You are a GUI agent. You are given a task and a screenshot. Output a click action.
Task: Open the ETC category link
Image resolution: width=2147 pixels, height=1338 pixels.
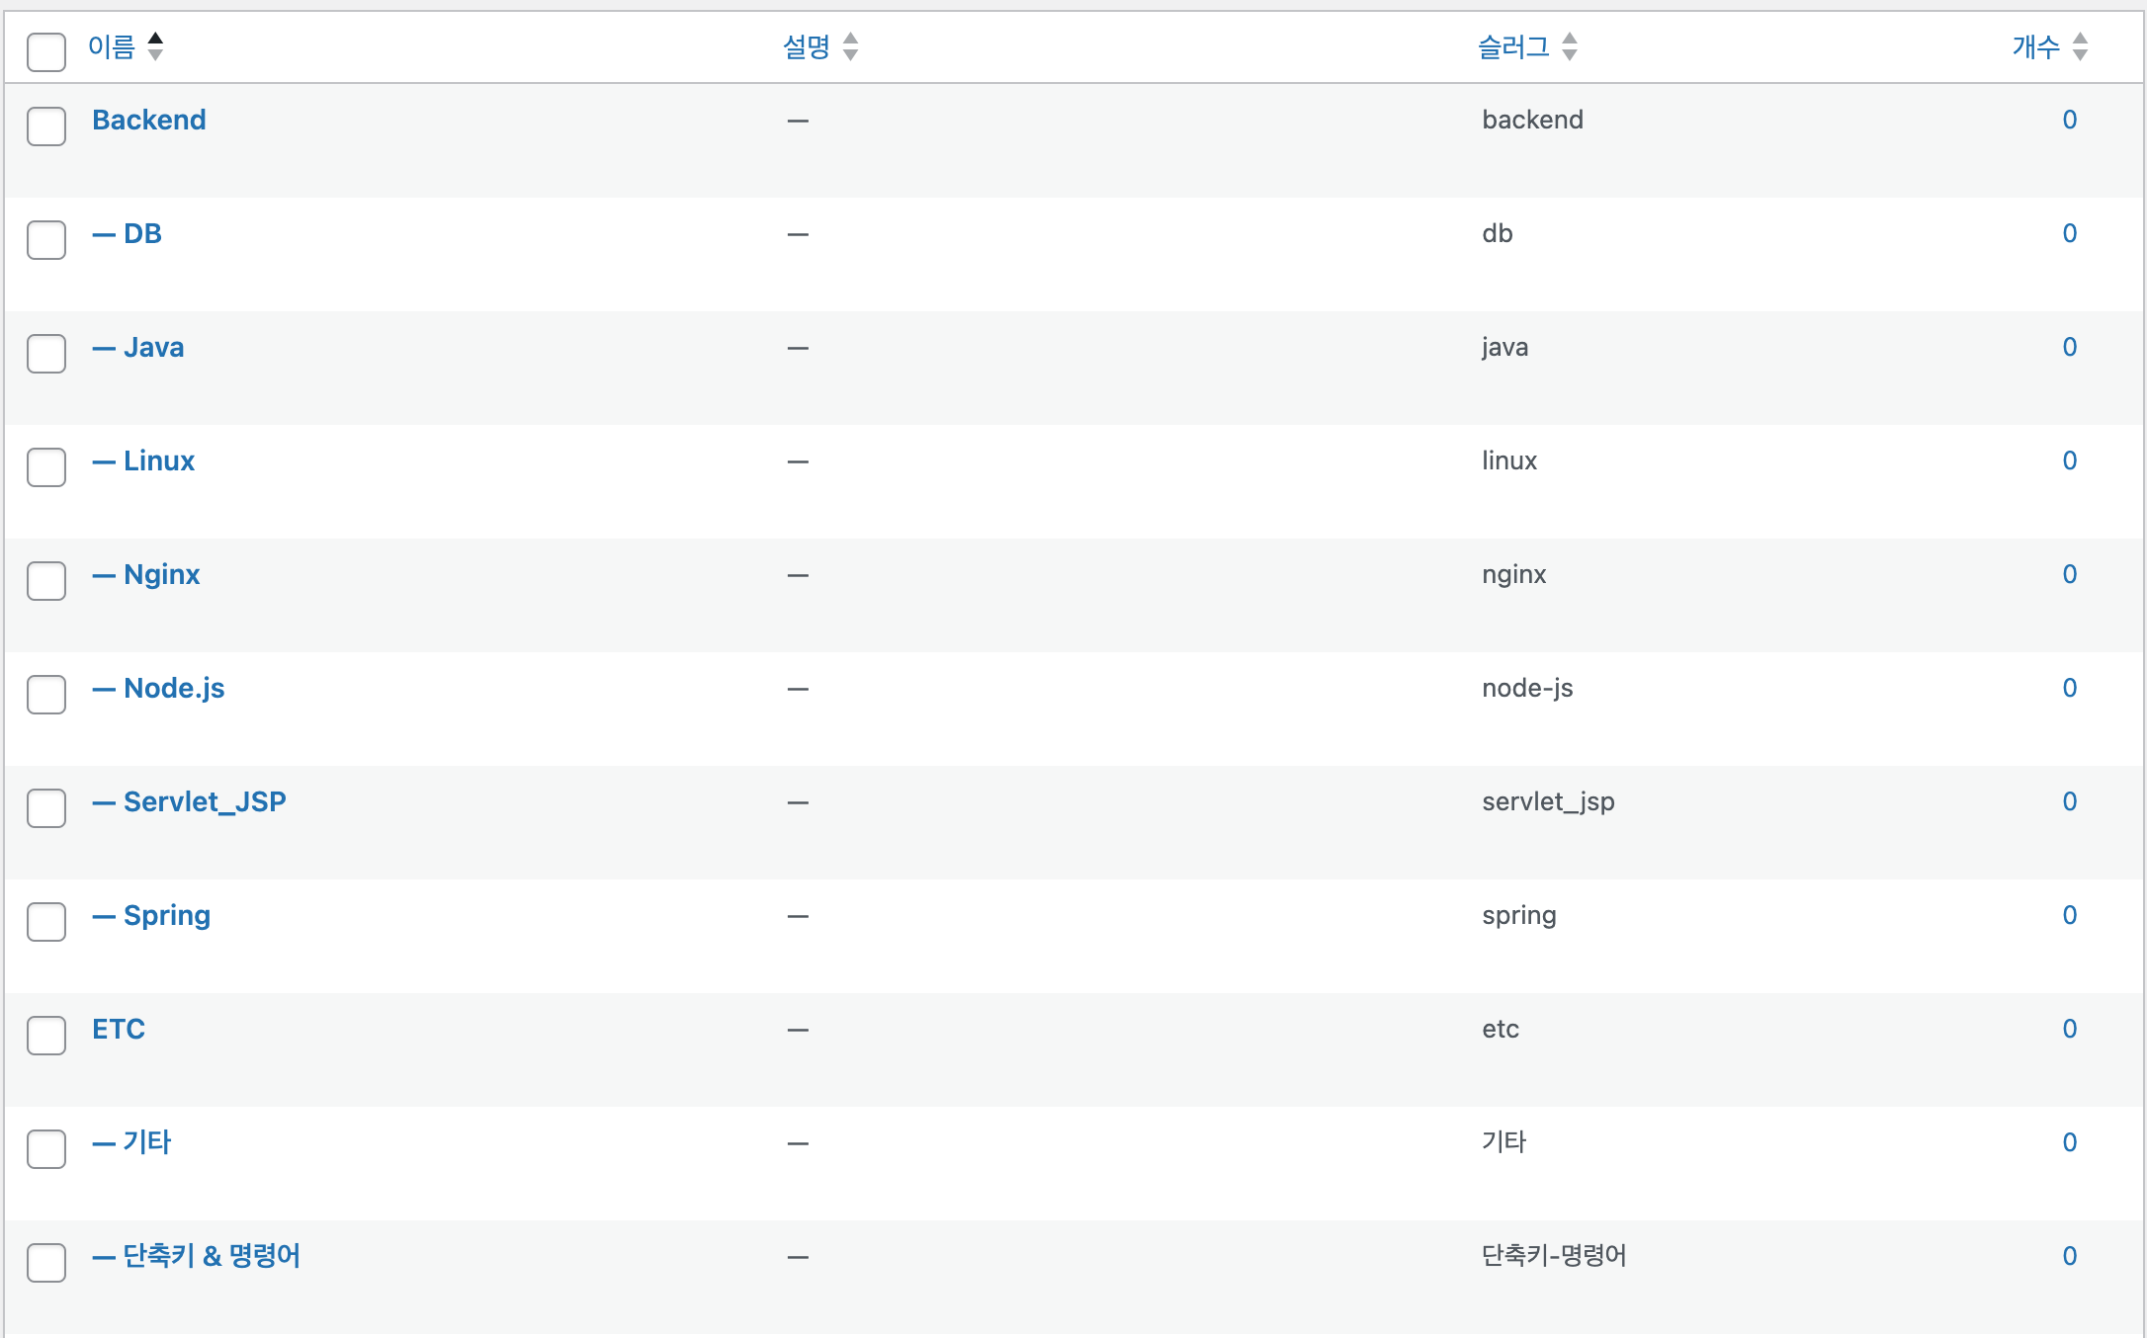point(119,1029)
